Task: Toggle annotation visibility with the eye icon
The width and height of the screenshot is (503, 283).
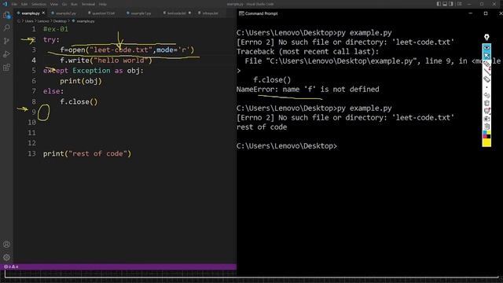Action: (x=486, y=47)
